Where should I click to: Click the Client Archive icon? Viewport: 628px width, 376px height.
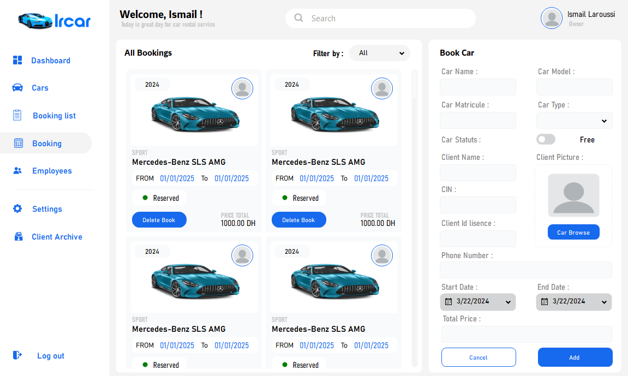(19, 237)
